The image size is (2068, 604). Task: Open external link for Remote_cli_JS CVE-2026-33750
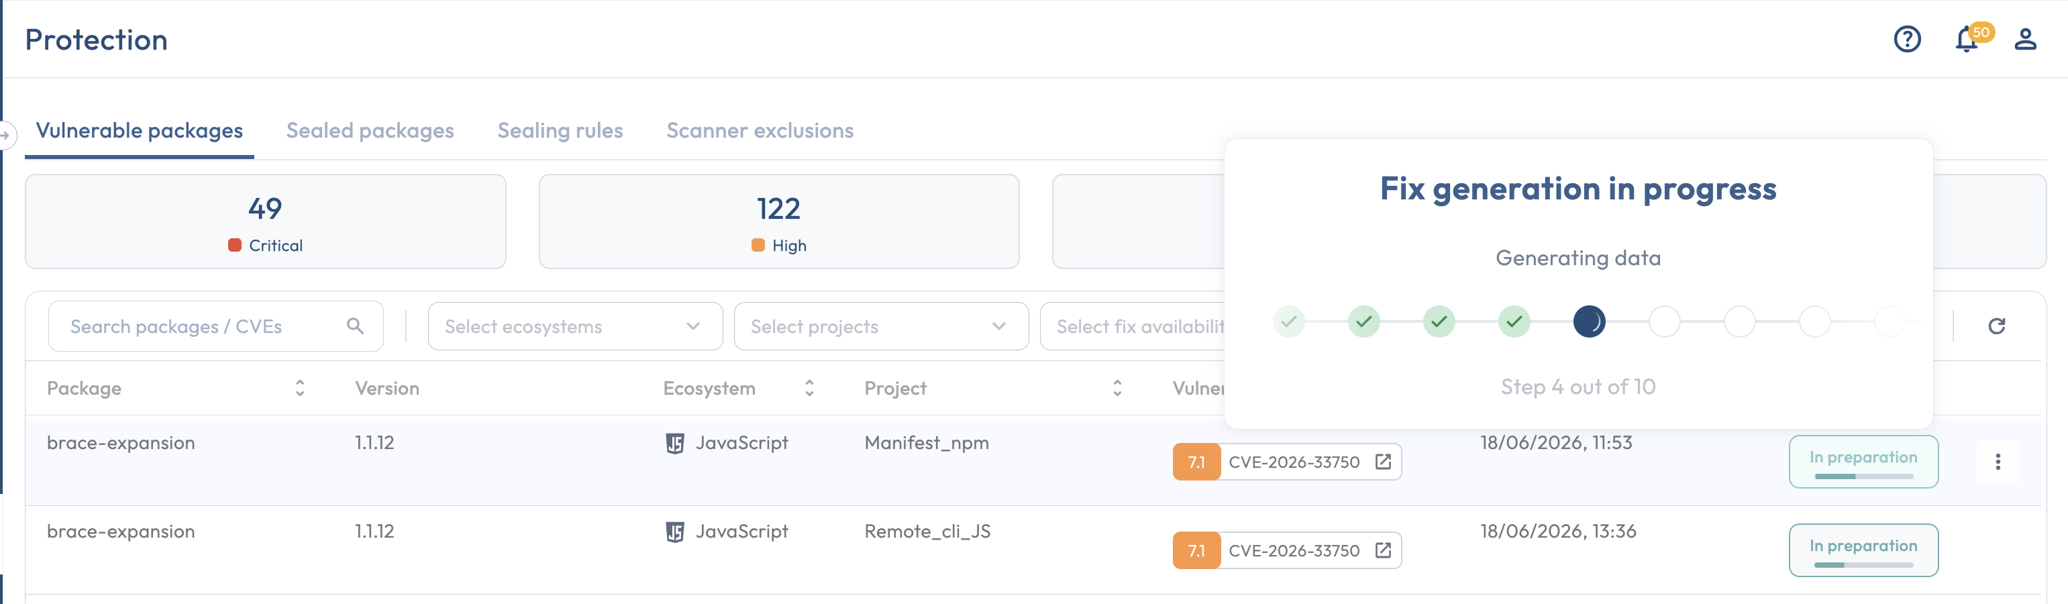[1382, 550]
